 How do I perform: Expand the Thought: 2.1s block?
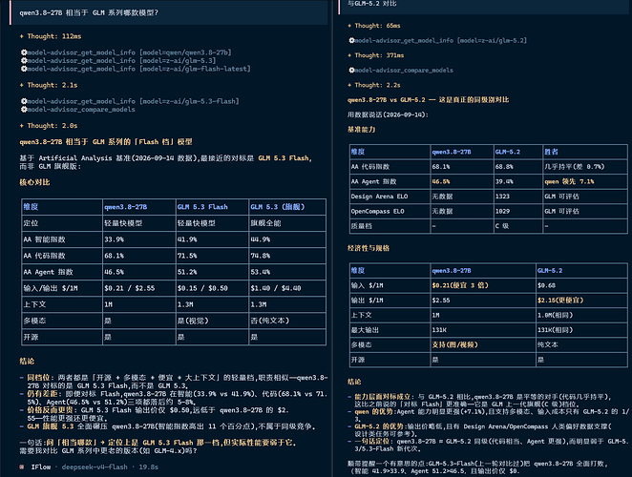[x=49, y=85]
